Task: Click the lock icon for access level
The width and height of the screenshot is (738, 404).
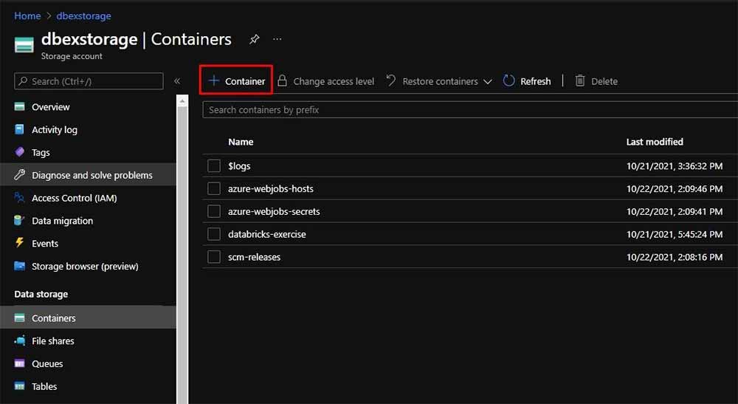Action: (282, 81)
